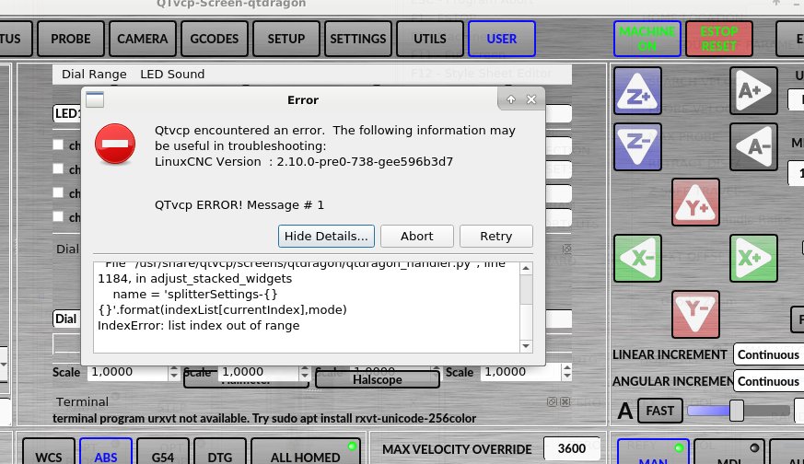Step the second Scale spinbox arrows

pyautogui.click(x=305, y=372)
